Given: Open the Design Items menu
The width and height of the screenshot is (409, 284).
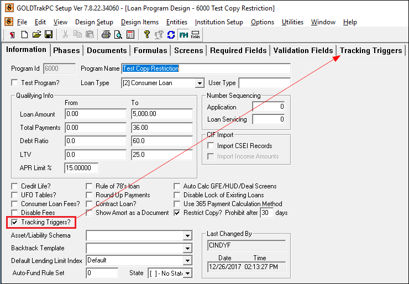Looking at the screenshot, I should pos(139,22).
